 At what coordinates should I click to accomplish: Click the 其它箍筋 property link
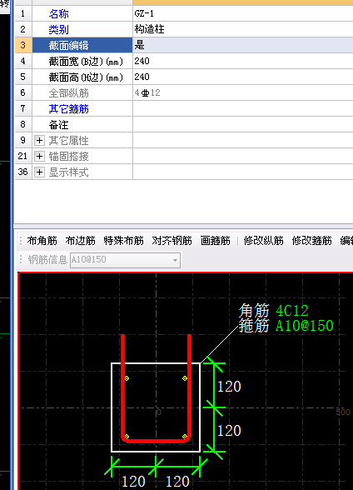point(68,108)
